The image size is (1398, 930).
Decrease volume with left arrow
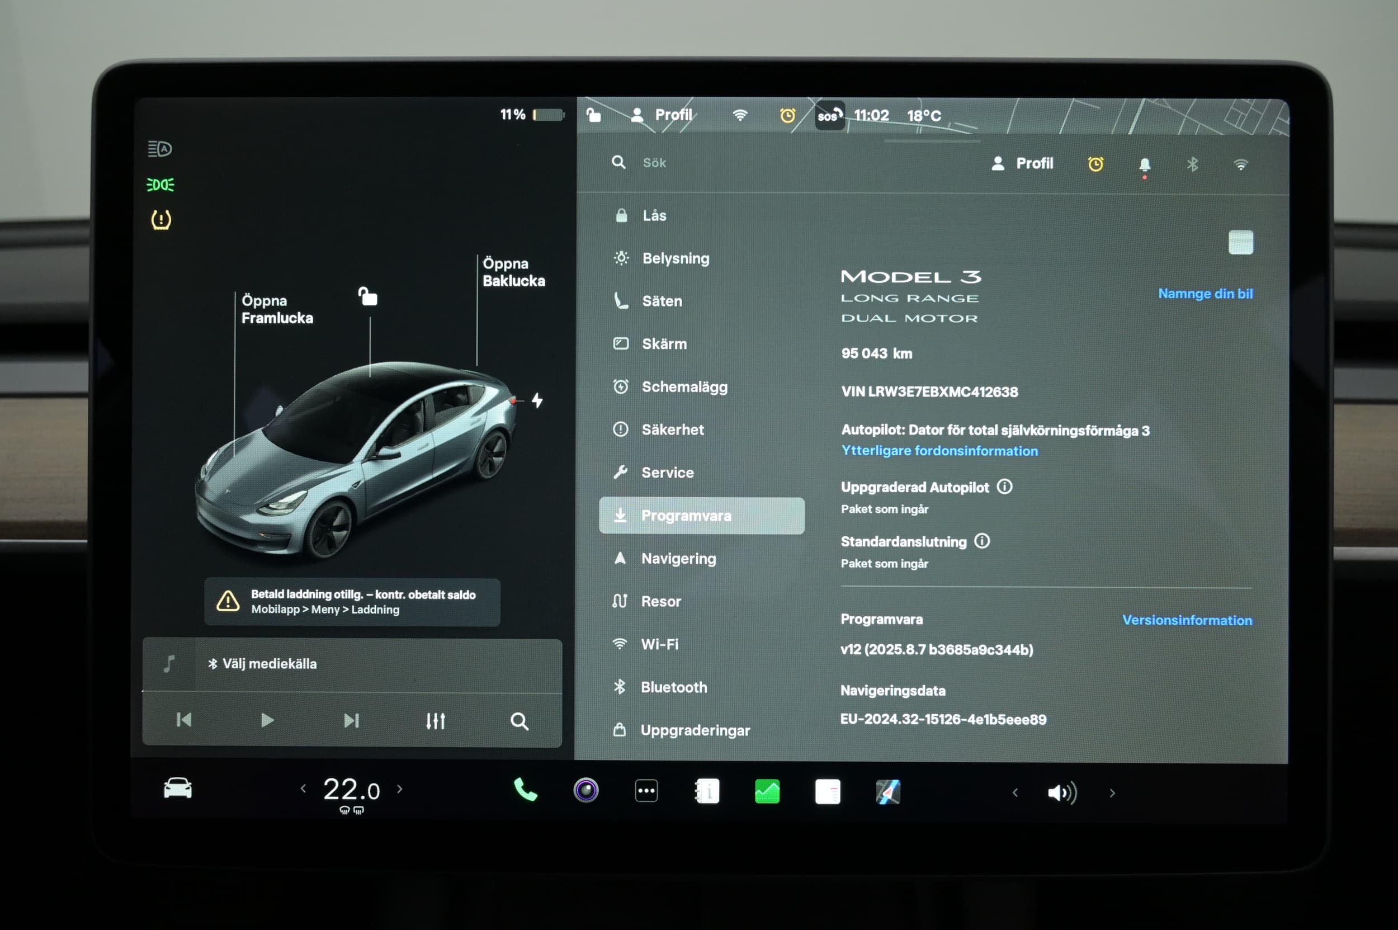click(1015, 792)
